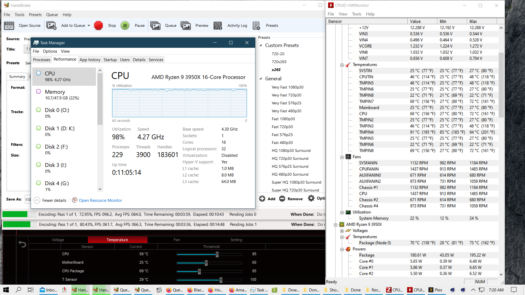Screen dimensions: 525x295
Task: Select Memory in Task Manager performance list
Action: [x=64, y=95]
